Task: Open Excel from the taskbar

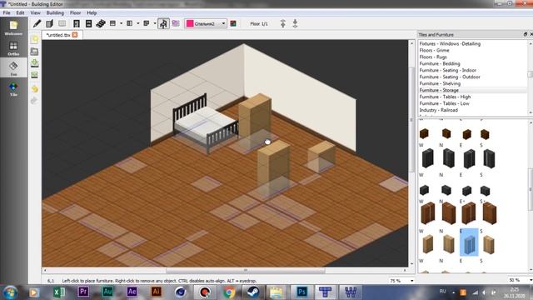Action: click(59, 292)
